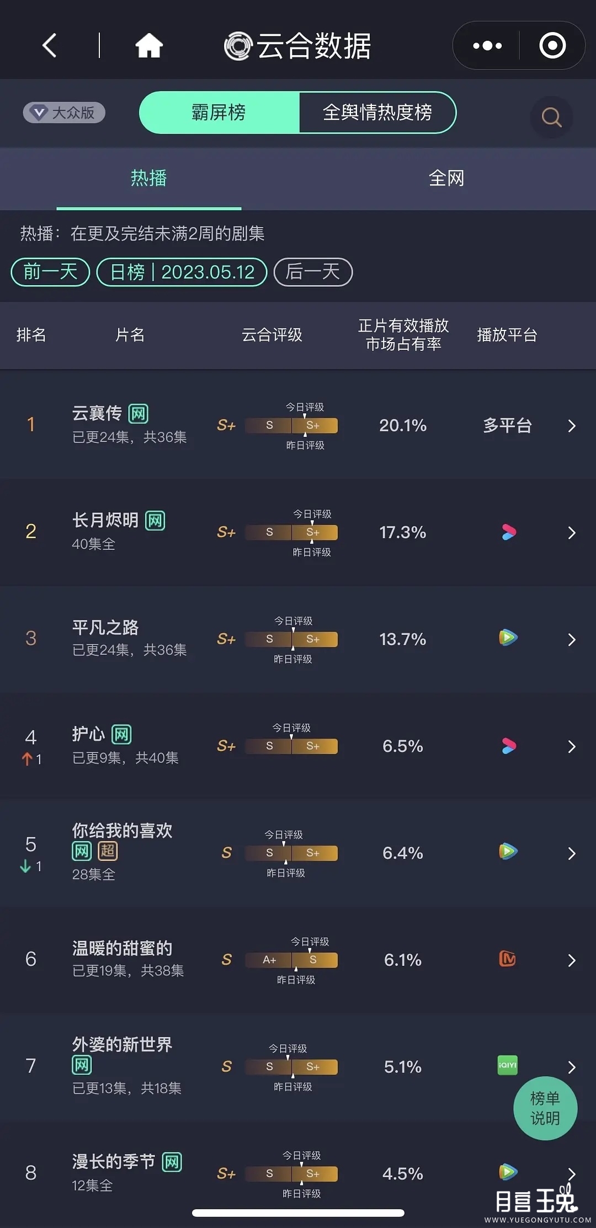
Task: Tap the Youku platform icon for 长月烬明
Action: click(508, 532)
